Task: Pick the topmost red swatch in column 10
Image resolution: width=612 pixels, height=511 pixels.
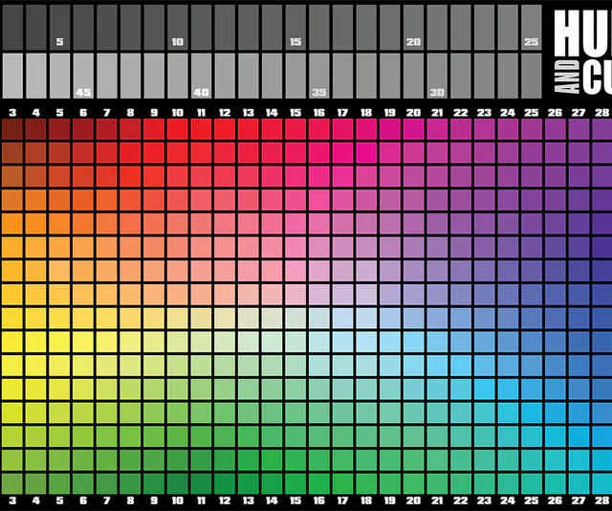Action: pos(178,129)
